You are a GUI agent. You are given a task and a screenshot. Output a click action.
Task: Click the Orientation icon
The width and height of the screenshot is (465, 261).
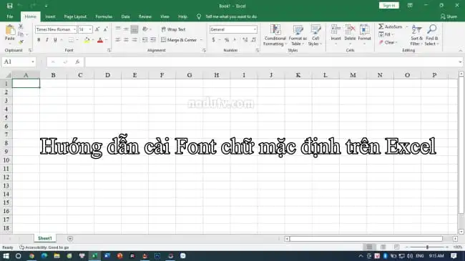click(145, 29)
